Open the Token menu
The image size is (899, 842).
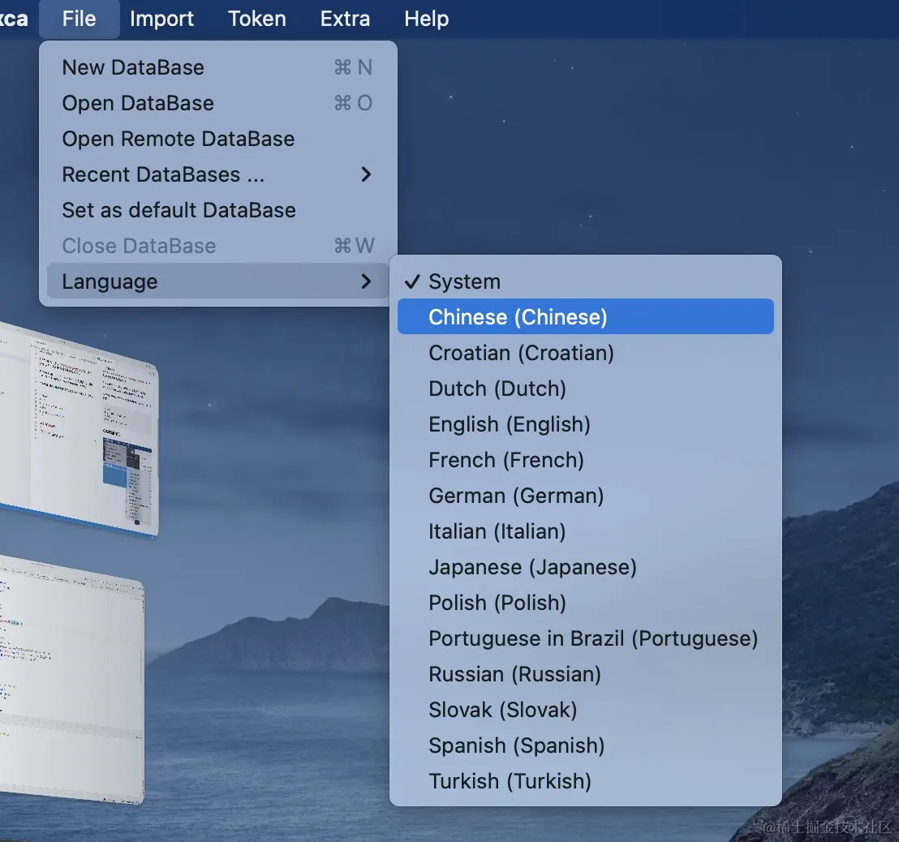click(257, 19)
